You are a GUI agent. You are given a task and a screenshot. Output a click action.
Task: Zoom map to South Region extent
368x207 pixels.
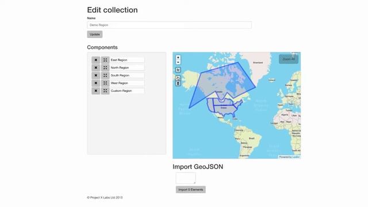point(105,75)
